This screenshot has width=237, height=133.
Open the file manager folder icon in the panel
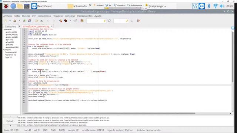tap(20, 6)
